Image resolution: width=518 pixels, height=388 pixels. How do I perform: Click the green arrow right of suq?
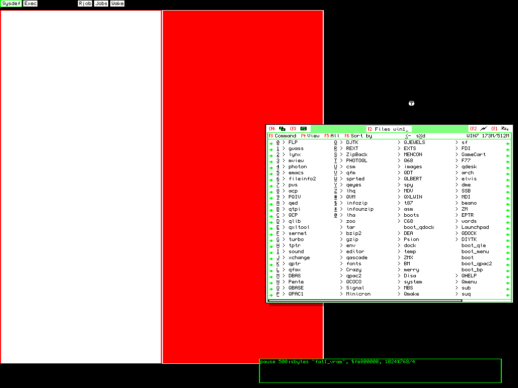point(508,294)
